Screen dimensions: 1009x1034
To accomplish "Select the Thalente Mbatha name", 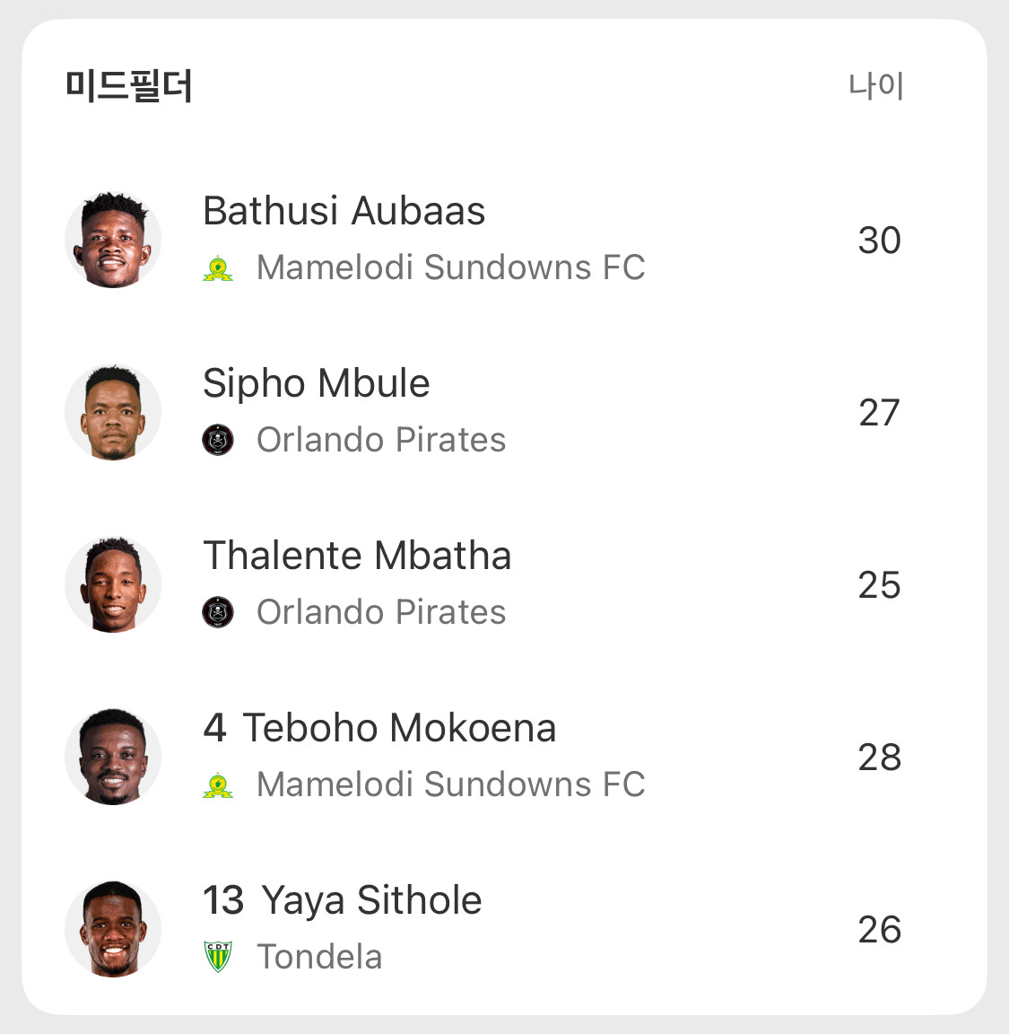I will coord(357,556).
